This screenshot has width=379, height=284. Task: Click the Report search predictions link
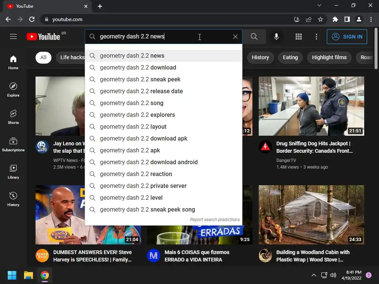(215, 220)
